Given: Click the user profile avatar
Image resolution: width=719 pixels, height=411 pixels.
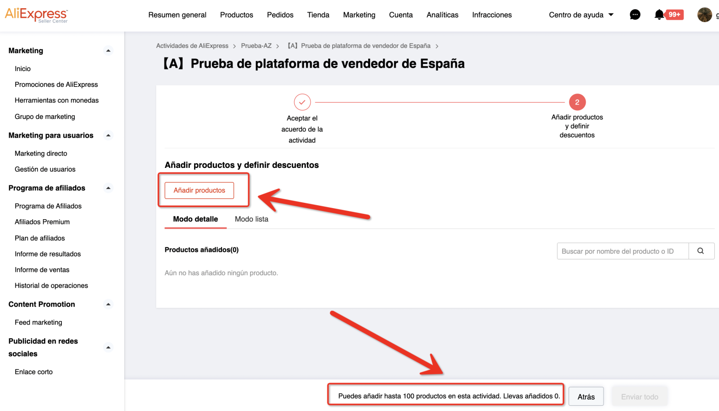Looking at the screenshot, I should 705,15.
